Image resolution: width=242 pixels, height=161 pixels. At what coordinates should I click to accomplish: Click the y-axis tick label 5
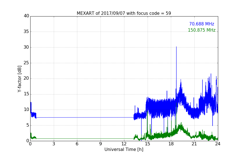point(28,125)
